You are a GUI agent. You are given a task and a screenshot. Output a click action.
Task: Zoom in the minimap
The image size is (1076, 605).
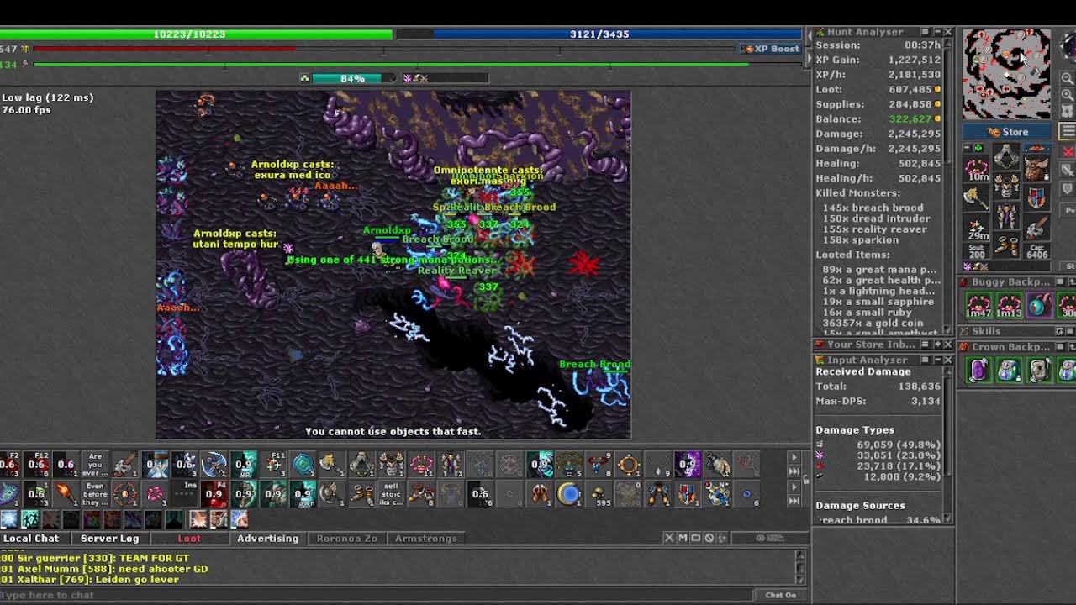[x=1068, y=94]
